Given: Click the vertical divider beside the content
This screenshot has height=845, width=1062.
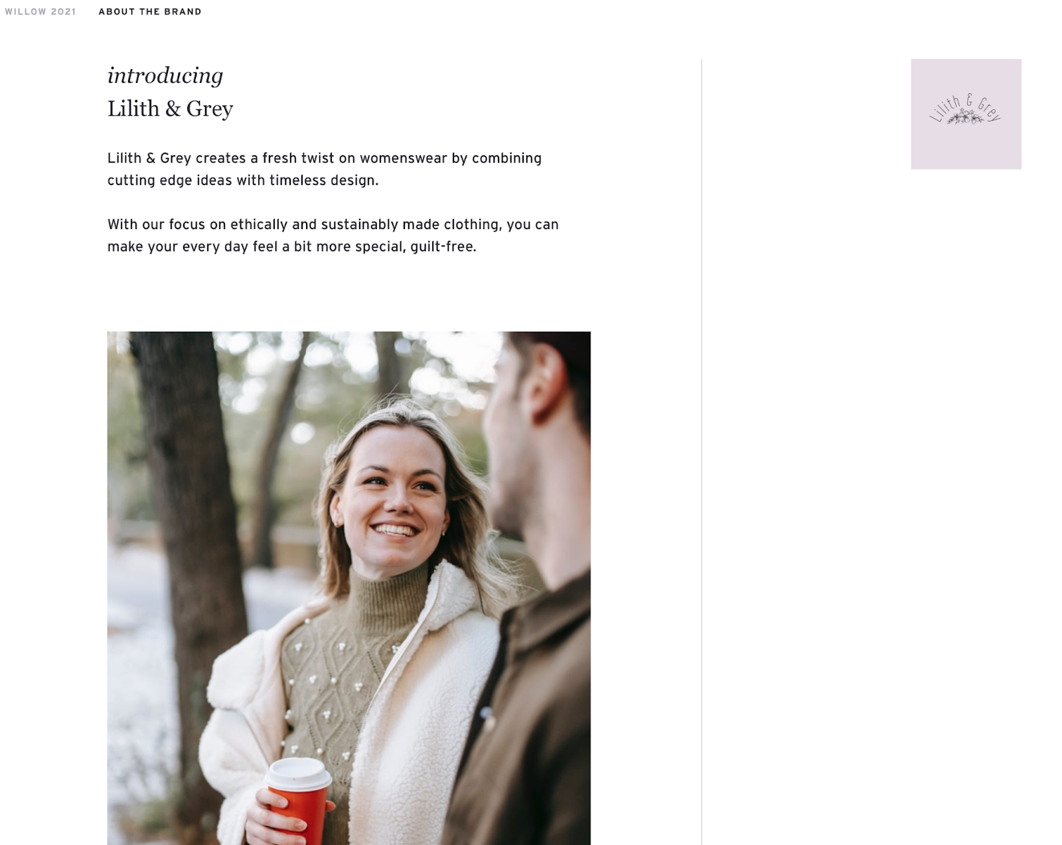Looking at the screenshot, I should (x=702, y=451).
